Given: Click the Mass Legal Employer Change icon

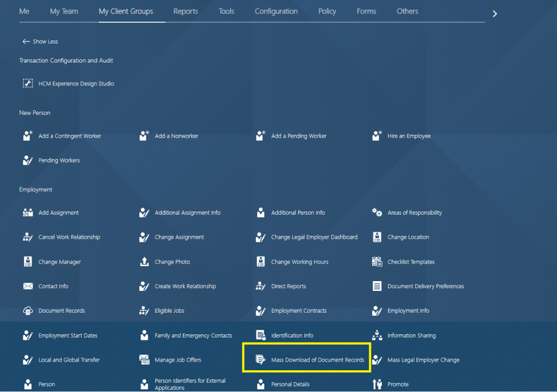Looking at the screenshot, I should (x=377, y=360).
